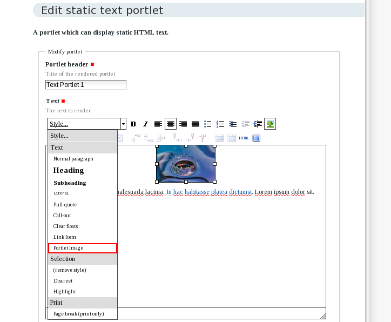Collapse the Style dropdown via its arrow
This screenshot has height=322, width=391.
[x=124, y=124]
